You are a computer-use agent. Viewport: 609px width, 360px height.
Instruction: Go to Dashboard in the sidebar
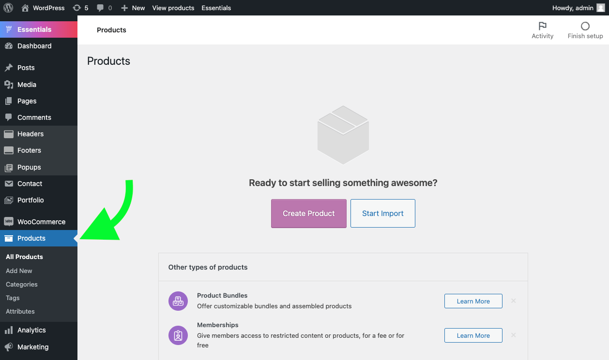tap(39, 46)
